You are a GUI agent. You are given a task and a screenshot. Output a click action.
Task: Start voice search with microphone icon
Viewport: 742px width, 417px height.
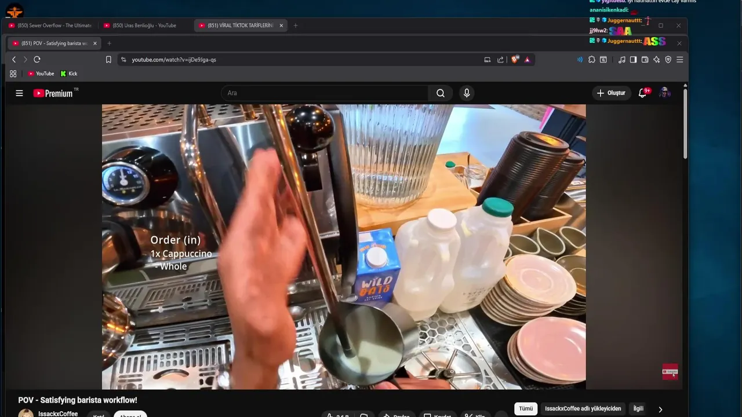click(467, 93)
